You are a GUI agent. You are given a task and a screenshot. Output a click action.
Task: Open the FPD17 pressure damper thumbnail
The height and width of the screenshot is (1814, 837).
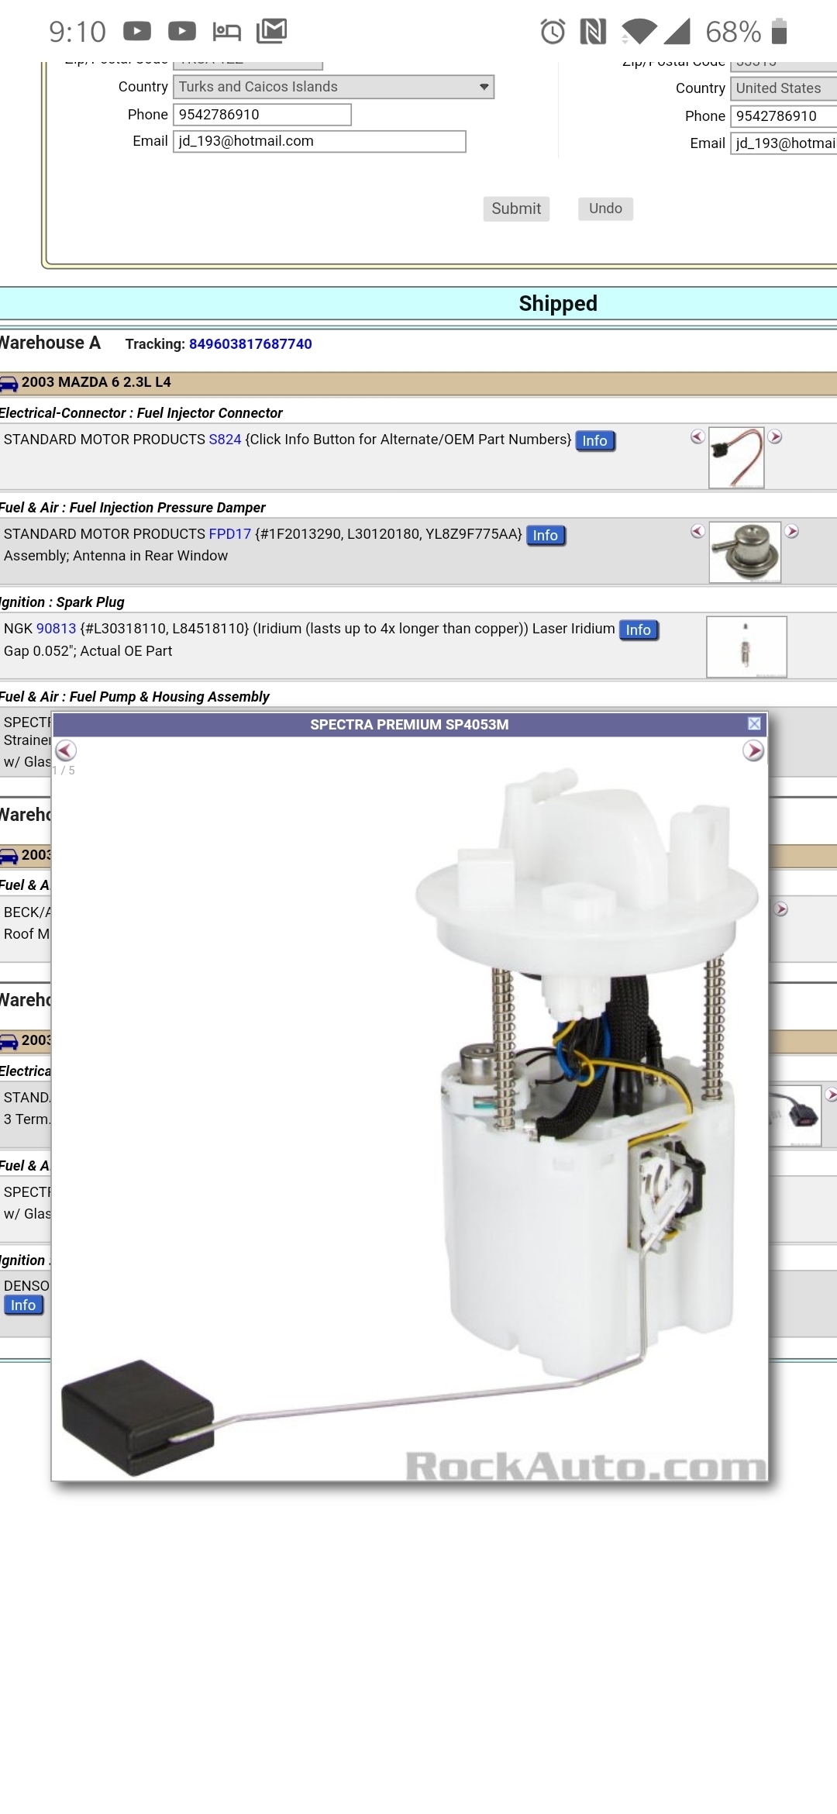(745, 552)
